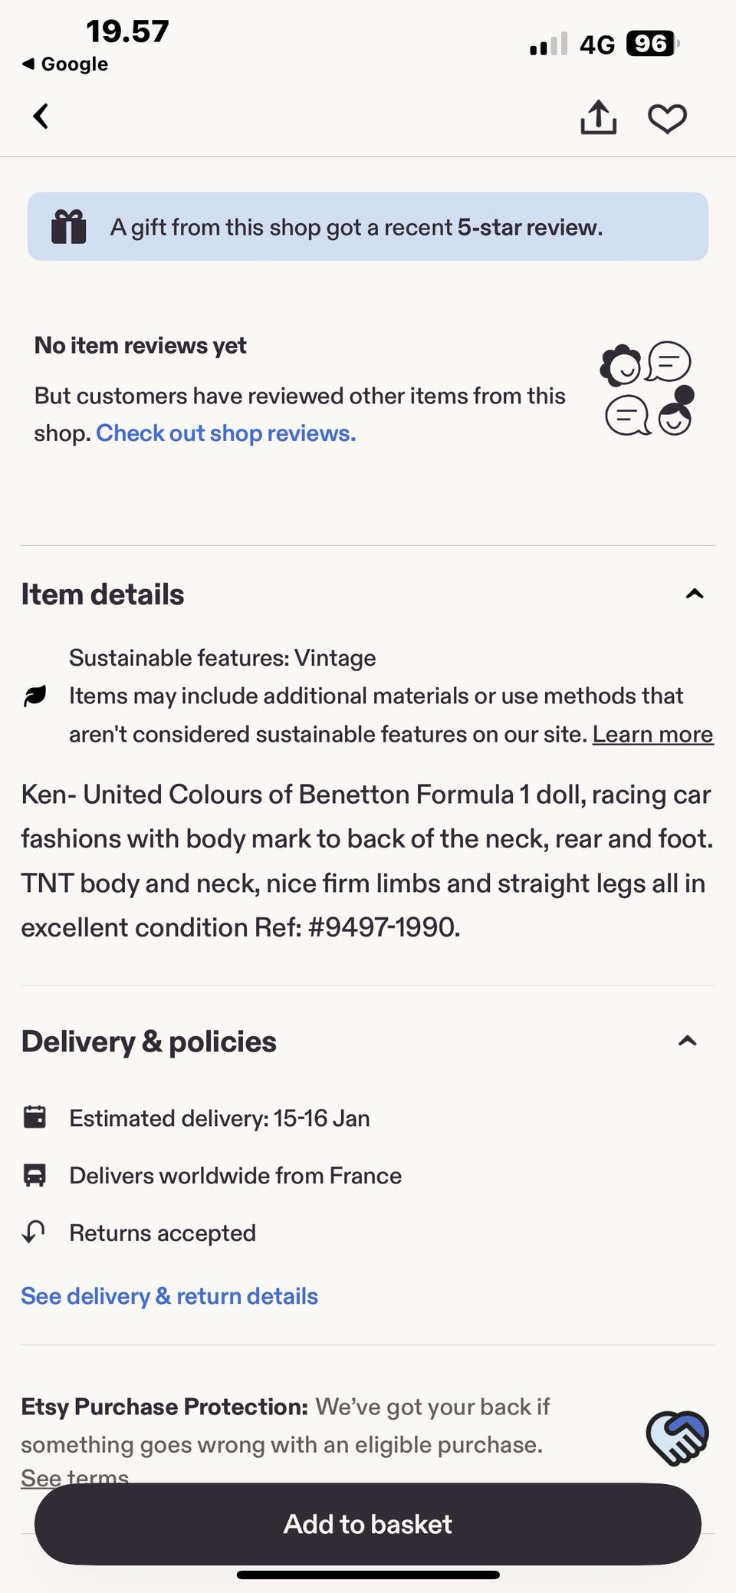Tap the Delivery & policies heading
The height and width of the screenshot is (1593, 736).
click(149, 1042)
